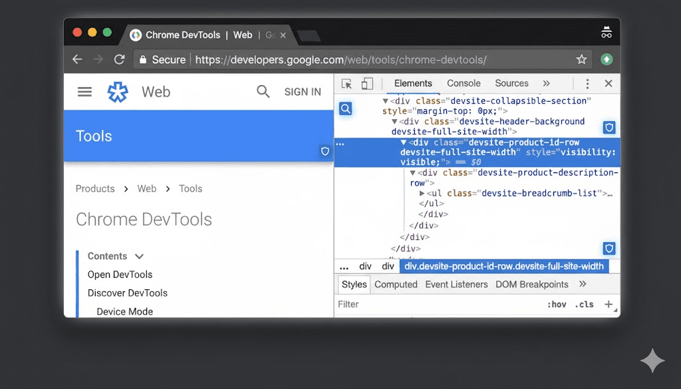The image size is (681, 389).
Task: Collapse the Contents sidebar section
Action: 139,256
